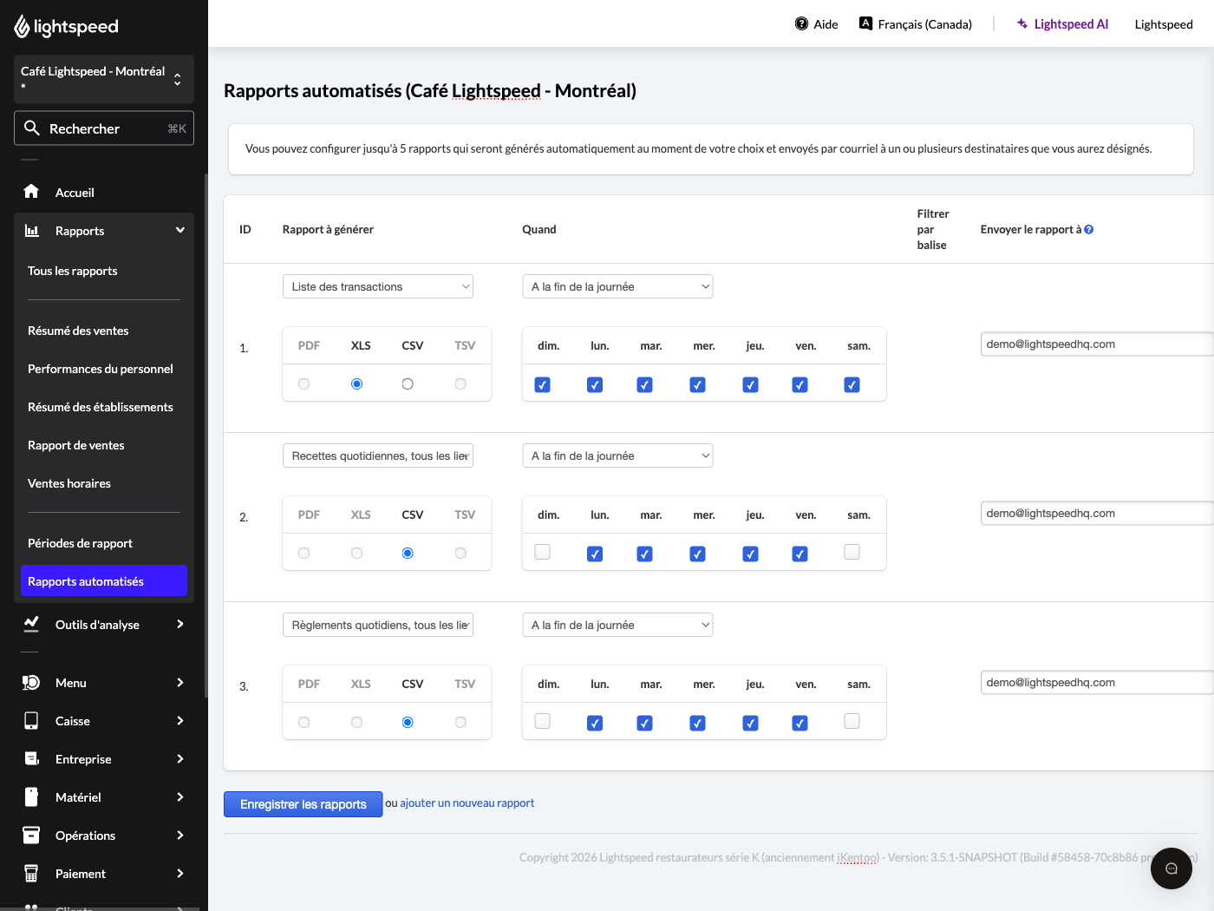
Task: Open Résumé des ventes
Action: point(78,331)
